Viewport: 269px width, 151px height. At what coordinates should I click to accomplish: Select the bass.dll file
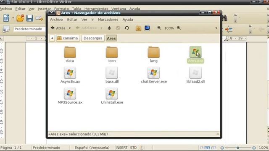[112, 75]
